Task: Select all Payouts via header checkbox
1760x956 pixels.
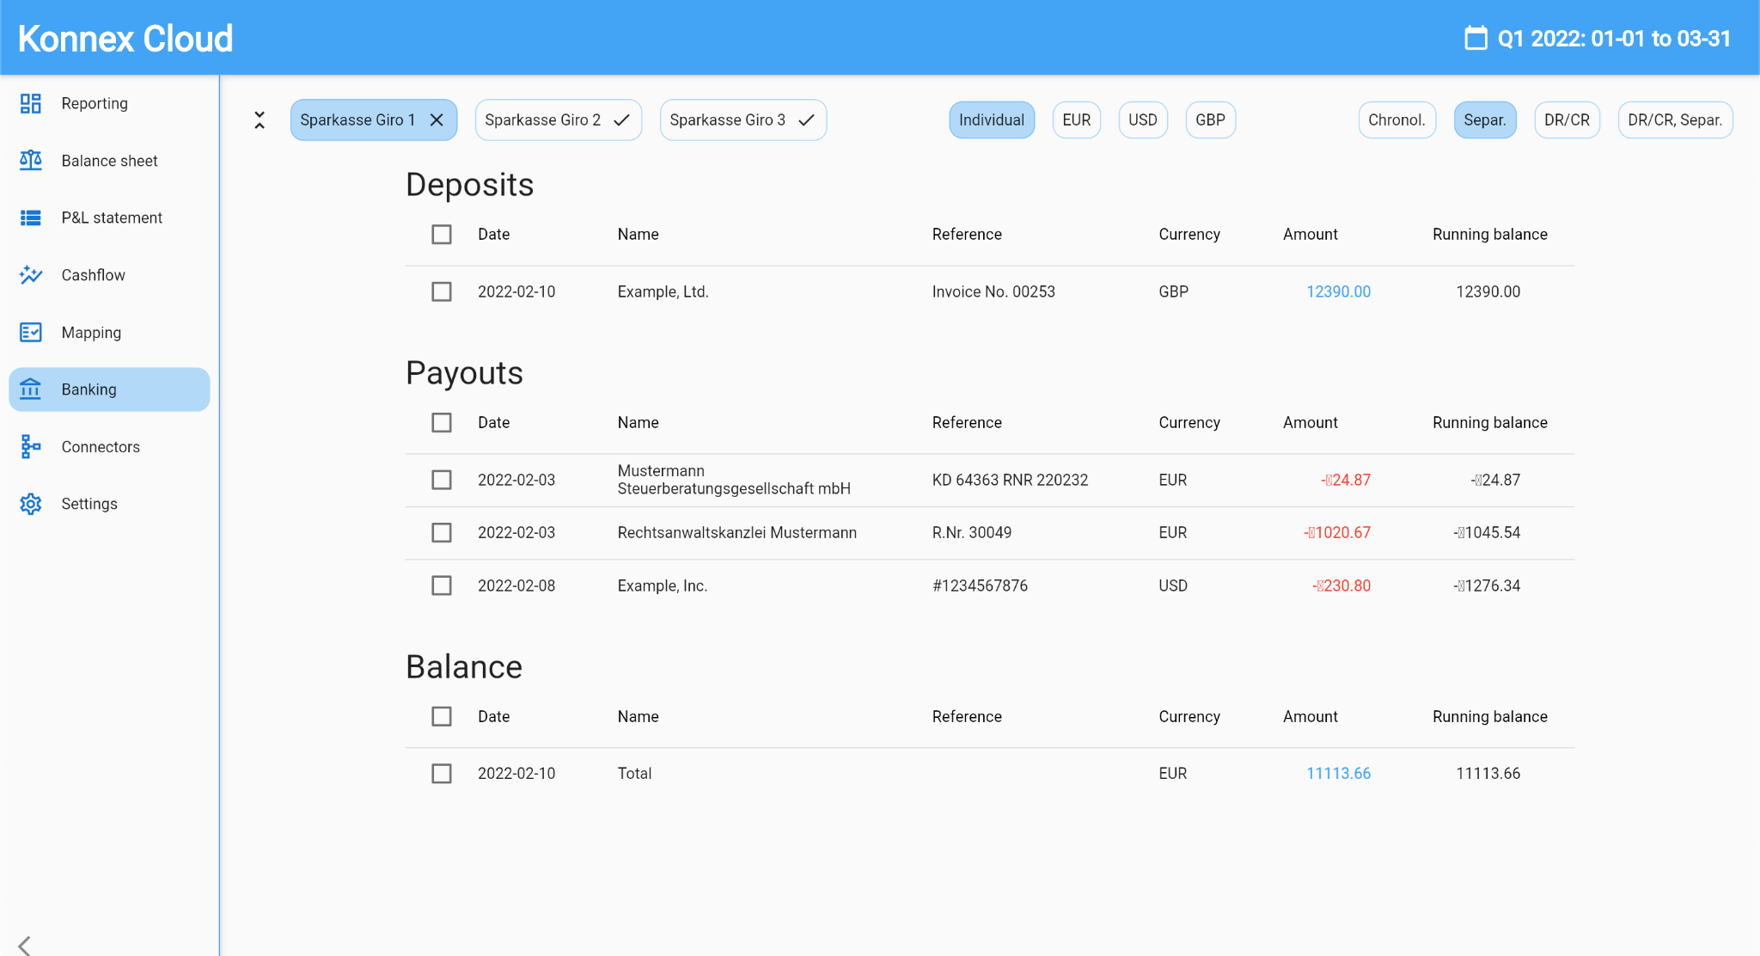Action: 442,423
